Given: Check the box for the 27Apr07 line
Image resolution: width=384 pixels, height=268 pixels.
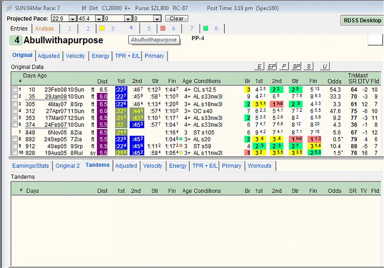Looking at the screenshot, I should [x=15, y=111].
